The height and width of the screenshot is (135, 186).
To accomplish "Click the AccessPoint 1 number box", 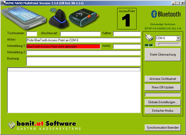I will pyautogui.click(x=127, y=19).
